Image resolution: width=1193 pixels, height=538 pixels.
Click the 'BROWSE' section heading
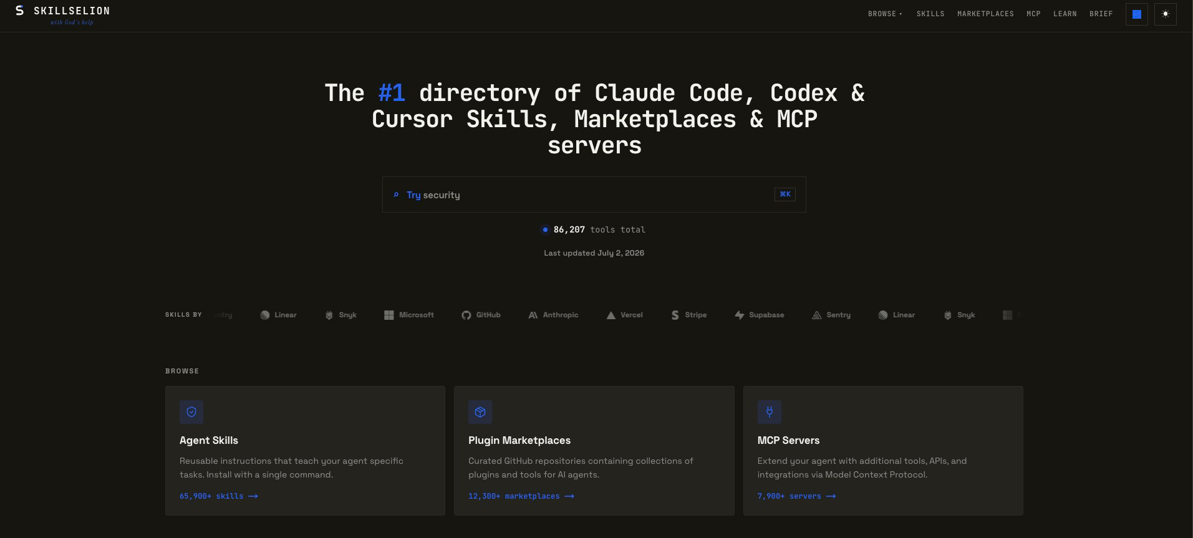(182, 371)
